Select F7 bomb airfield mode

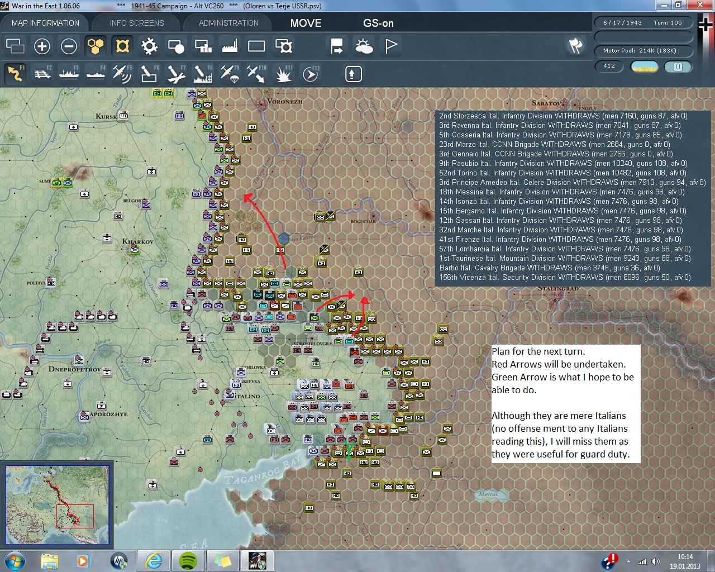coord(176,73)
